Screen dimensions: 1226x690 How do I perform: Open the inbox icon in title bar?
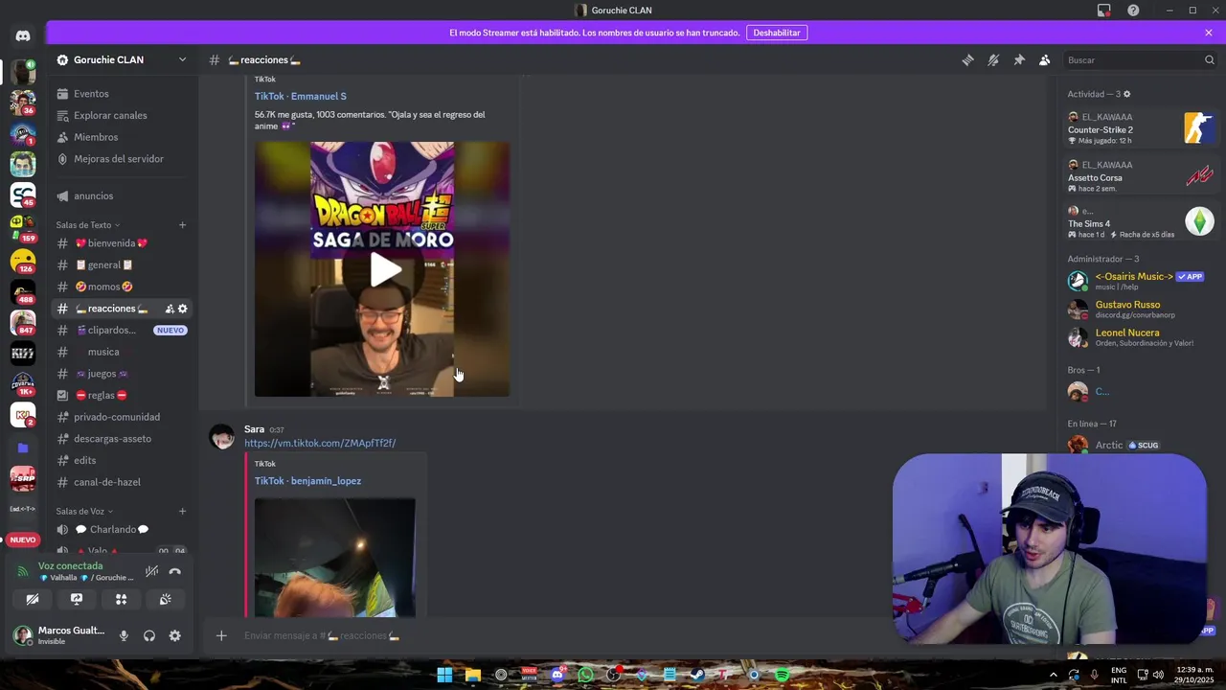click(1103, 11)
